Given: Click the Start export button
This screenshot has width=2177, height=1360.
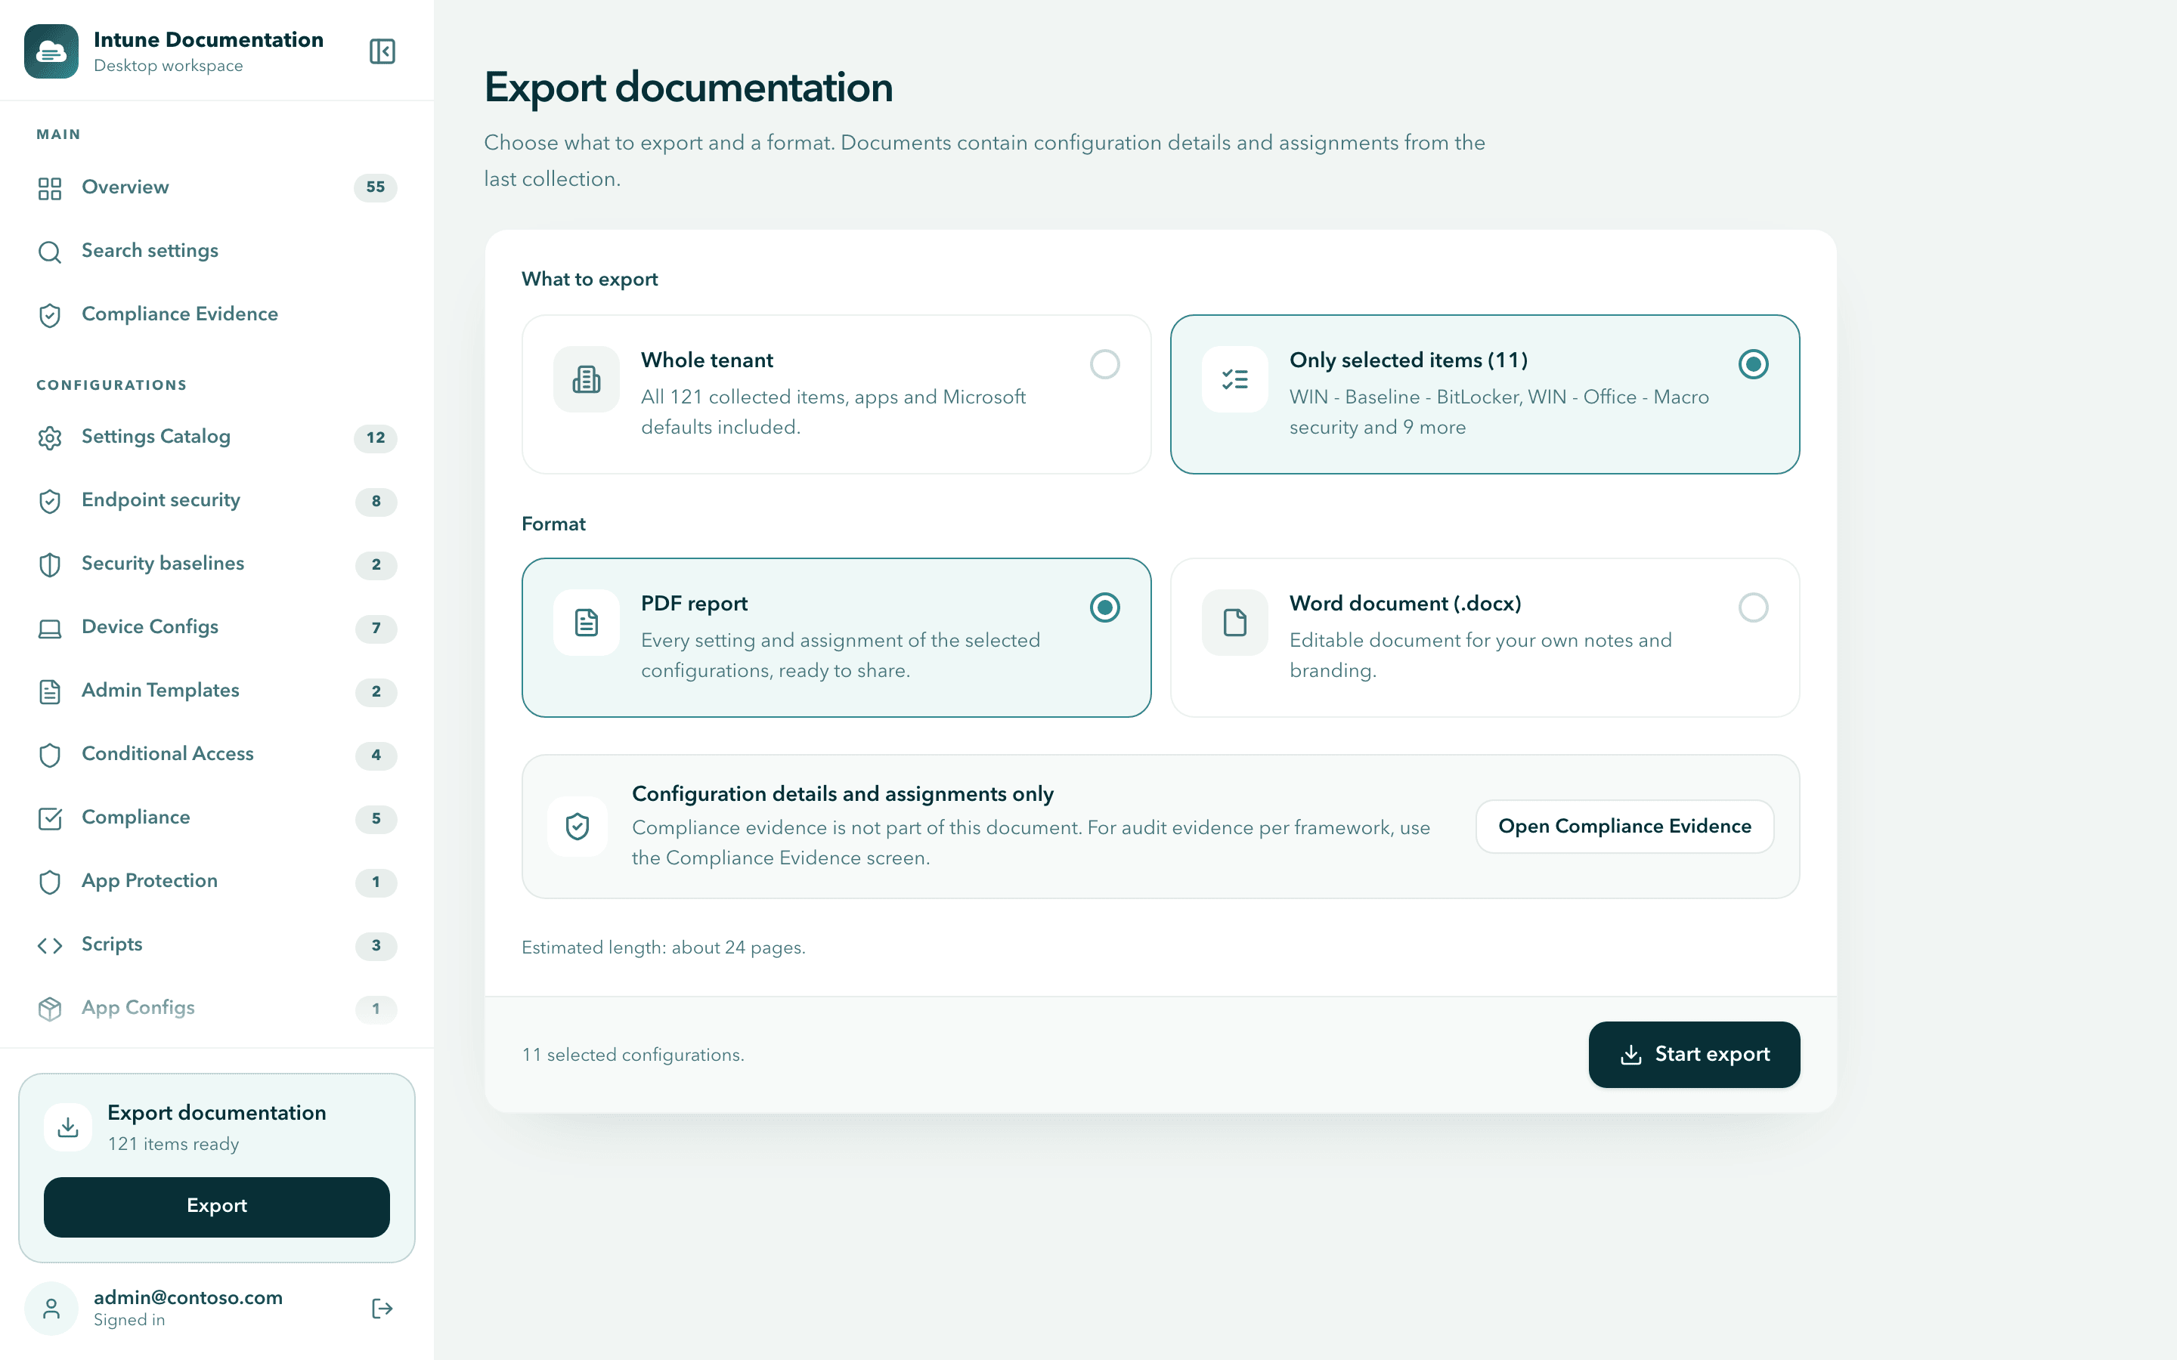Looking at the screenshot, I should [1694, 1054].
